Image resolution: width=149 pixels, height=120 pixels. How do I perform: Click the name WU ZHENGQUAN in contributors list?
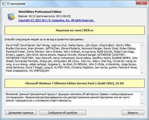point(39,71)
